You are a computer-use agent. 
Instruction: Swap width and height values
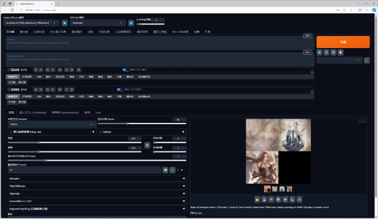[147, 145]
